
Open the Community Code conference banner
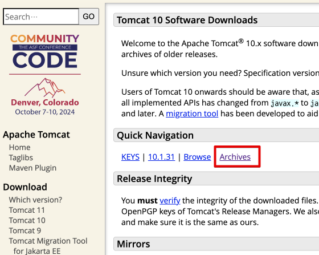(45, 75)
